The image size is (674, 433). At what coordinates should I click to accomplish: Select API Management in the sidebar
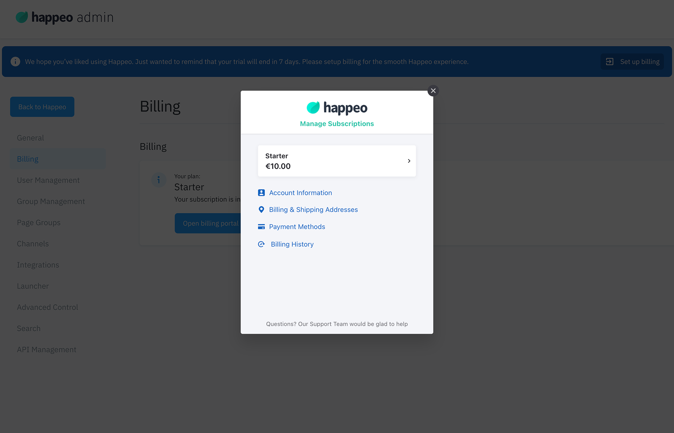(x=46, y=349)
